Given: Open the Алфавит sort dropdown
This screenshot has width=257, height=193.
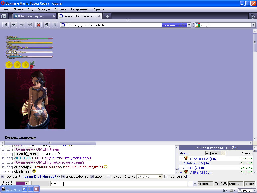Looking at the screenshot, I should 223,153.
